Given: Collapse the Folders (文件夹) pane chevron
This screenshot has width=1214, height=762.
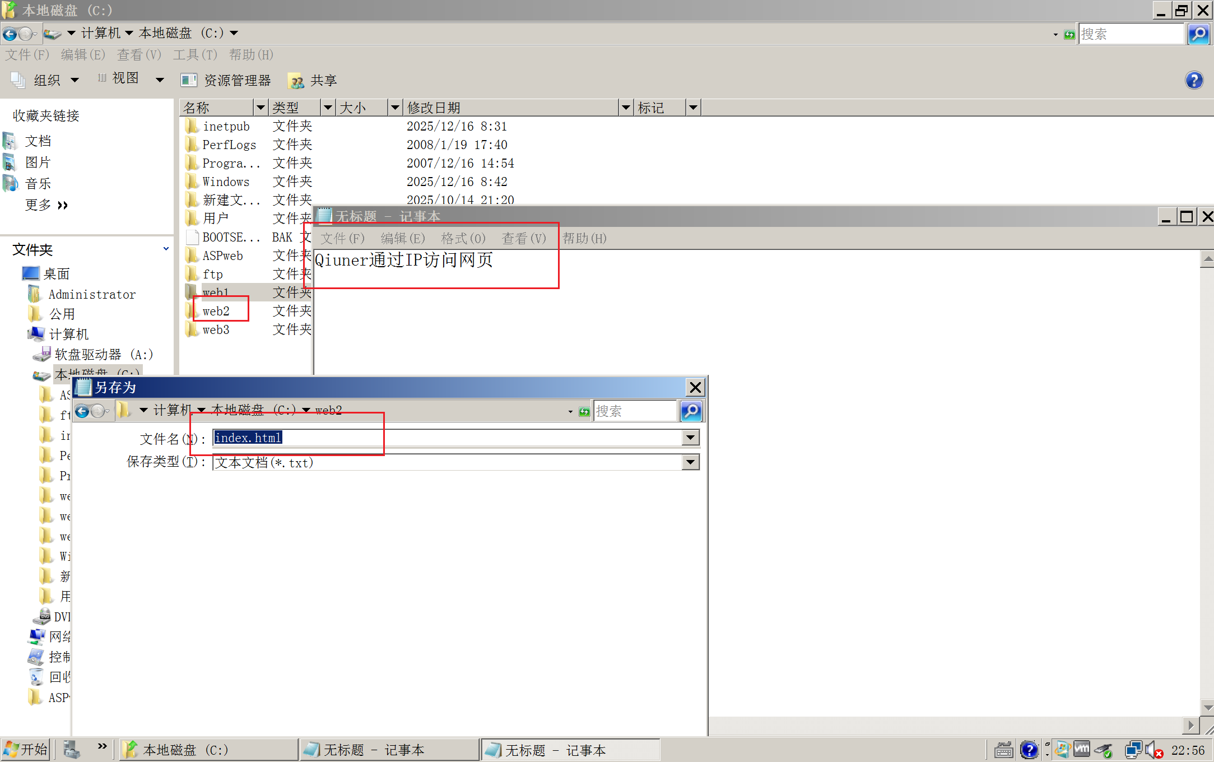Looking at the screenshot, I should (166, 249).
